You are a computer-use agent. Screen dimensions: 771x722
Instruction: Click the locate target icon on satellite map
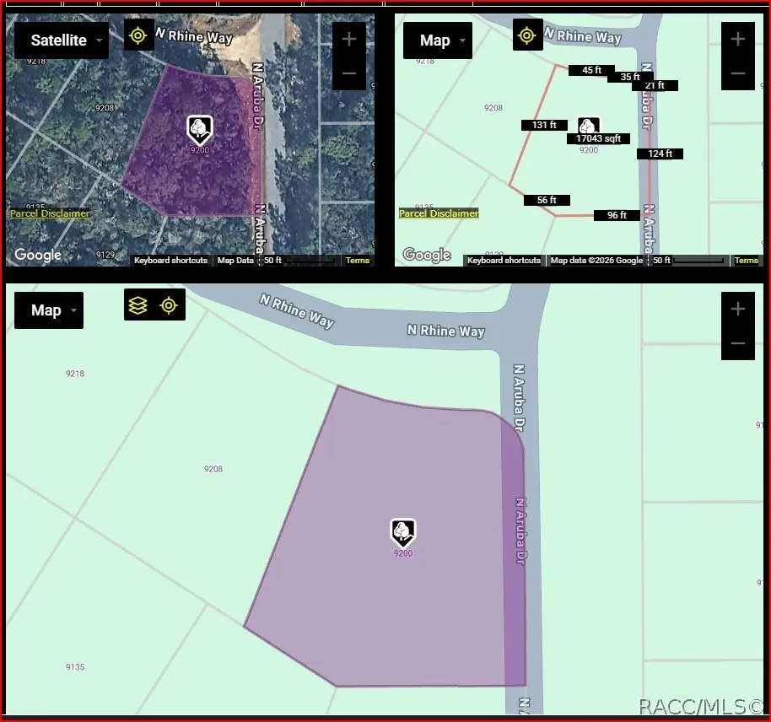tap(138, 35)
